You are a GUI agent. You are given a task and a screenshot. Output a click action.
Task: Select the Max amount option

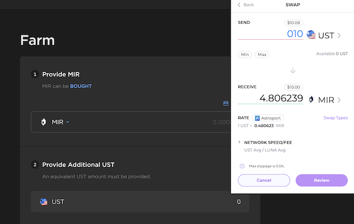click(262, 55)
